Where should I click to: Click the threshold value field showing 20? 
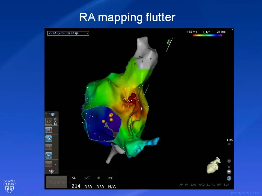pyautogui.click(x=49, y=121)
